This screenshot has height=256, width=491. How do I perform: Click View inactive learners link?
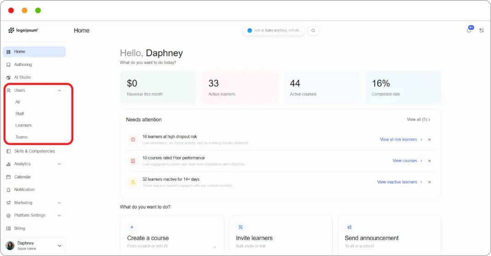tap(400, 182)
